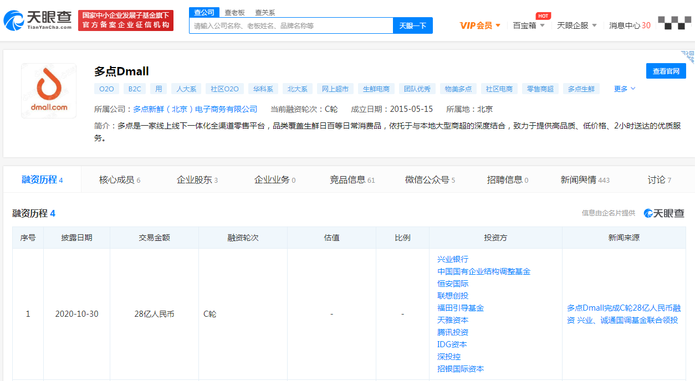The width and height of the screenshot is (695, 381).
Task: Click the 物美多点 tag
Action: (458, 89)
